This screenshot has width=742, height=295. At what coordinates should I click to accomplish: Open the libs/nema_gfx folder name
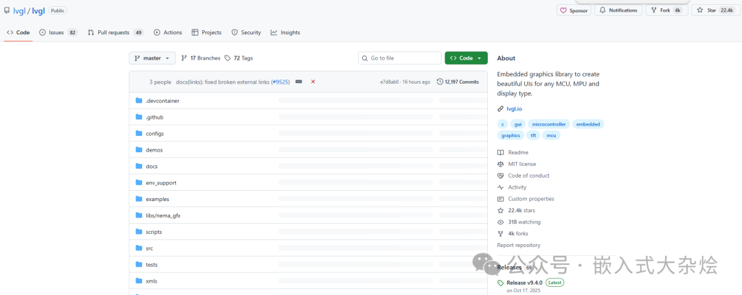tap(164, 215)
